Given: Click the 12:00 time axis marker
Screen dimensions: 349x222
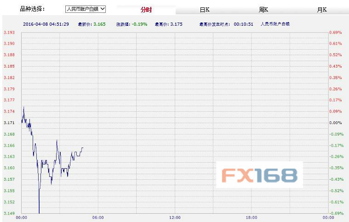Looking at the screenshot, I should (175, 217).
